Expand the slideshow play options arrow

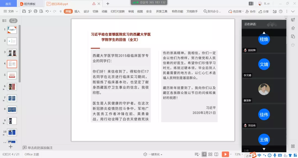231,154
